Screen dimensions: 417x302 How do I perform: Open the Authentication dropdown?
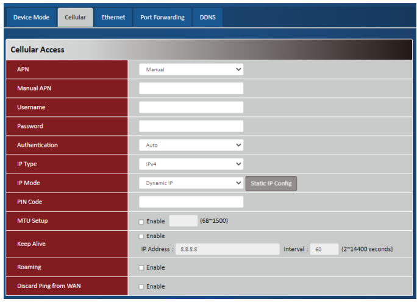point(191,146)
